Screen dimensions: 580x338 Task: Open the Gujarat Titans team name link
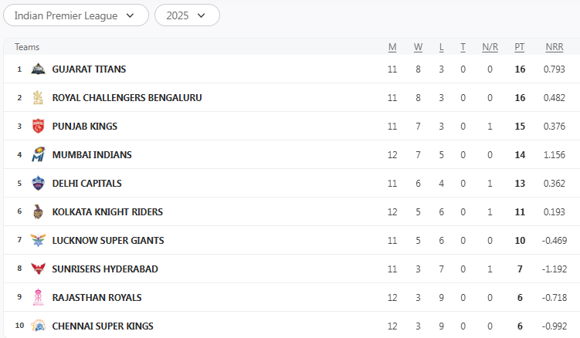point(89,69)
